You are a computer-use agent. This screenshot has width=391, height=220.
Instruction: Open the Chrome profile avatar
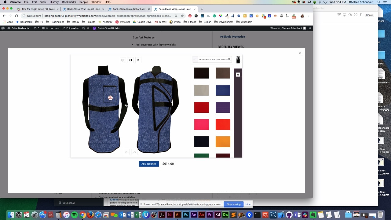(x=302, y=16)
